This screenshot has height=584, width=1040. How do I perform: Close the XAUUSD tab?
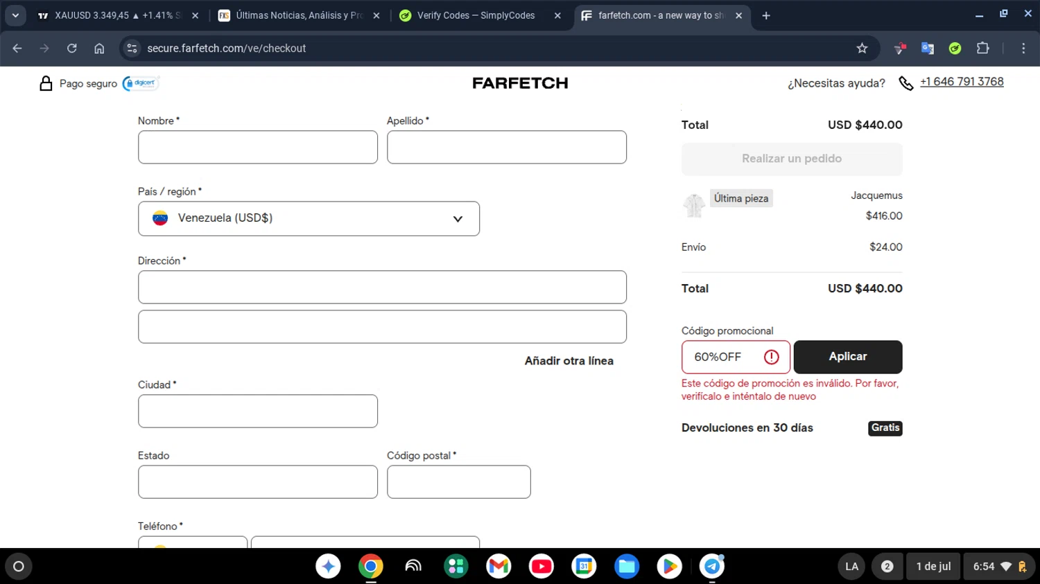pyautogui.click(x=195, y=15)
